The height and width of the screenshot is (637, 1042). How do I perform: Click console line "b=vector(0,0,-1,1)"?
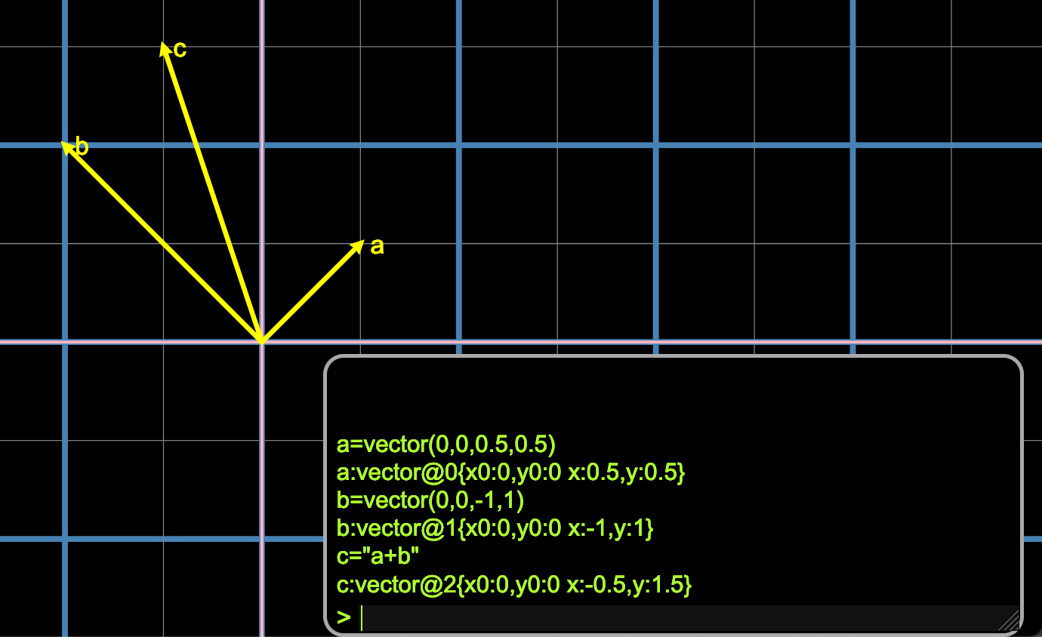[430, 500]
